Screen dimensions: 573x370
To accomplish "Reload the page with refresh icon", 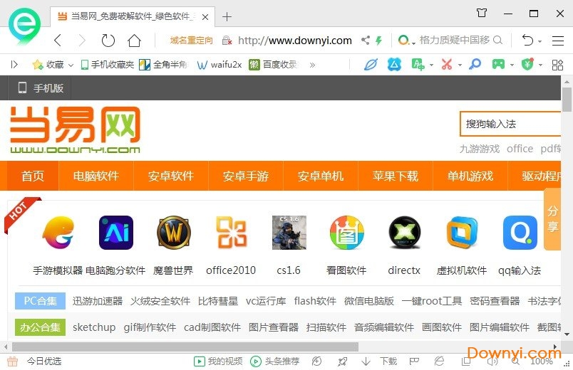I will [x=108, y=41].
